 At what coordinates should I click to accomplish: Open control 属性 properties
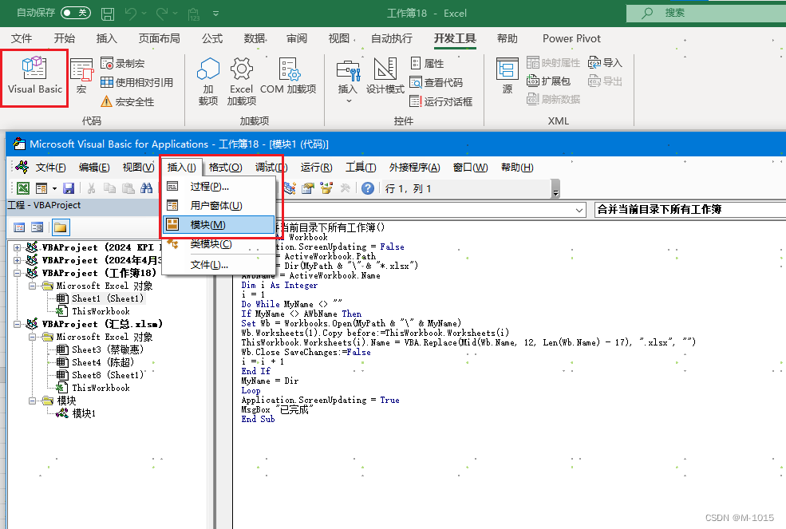point(428,63)
